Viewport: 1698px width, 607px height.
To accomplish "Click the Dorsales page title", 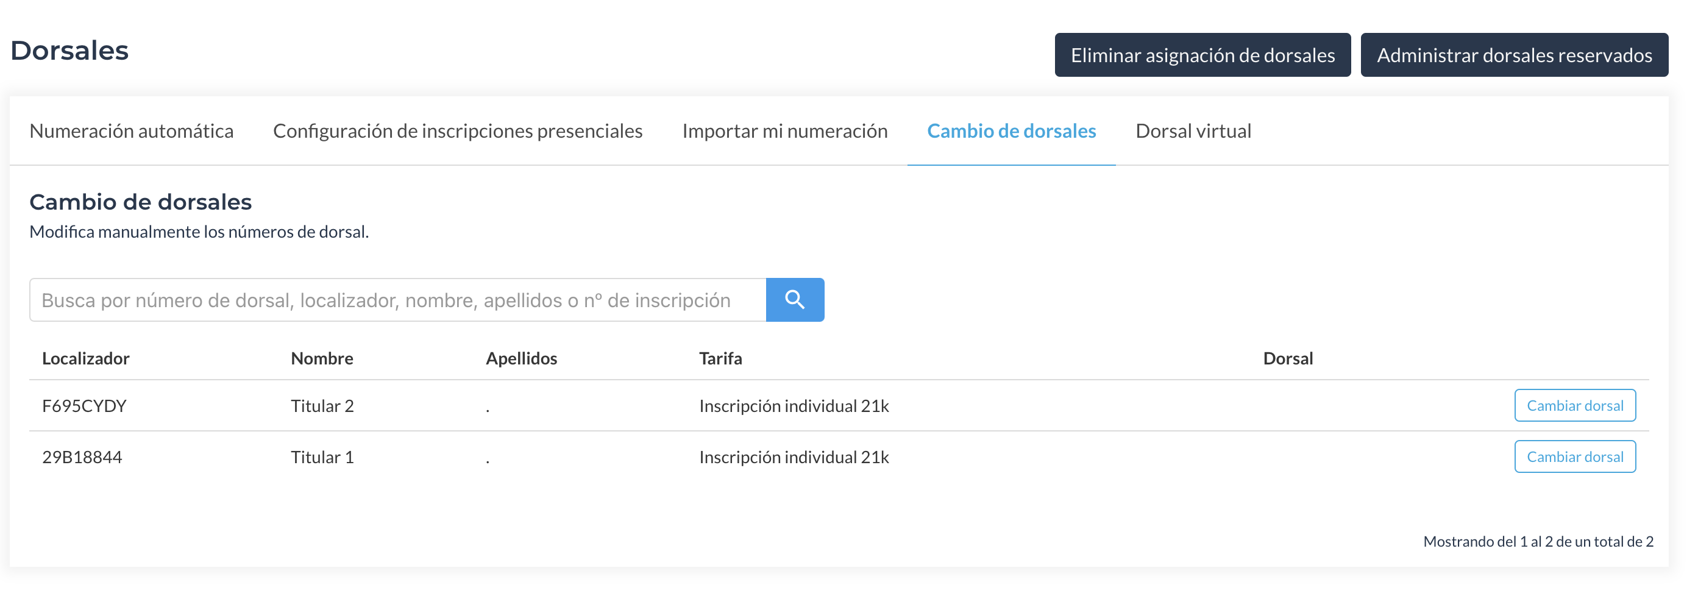I will [69, 51].
